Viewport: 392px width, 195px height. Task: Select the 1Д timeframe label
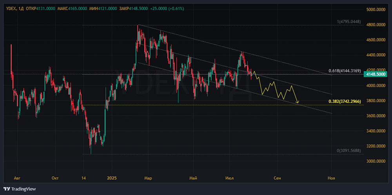point(21,9)
